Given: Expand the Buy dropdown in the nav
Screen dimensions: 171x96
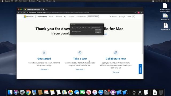Looking at the screenshot, I should (x=66, y=17).
